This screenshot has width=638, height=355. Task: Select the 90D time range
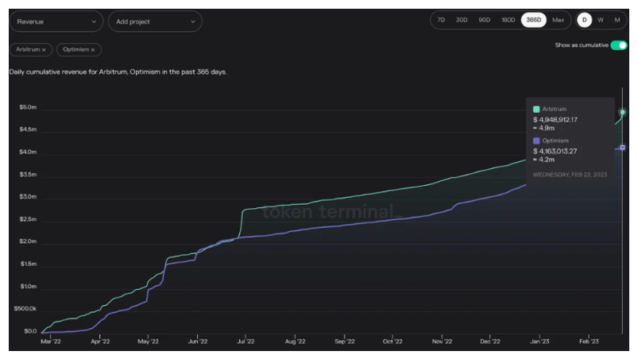(484, 20)
